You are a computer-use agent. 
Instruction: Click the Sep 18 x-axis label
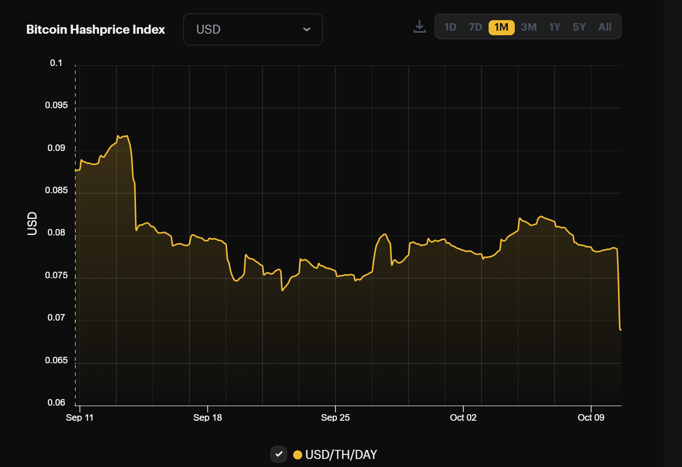coord(208,418)
